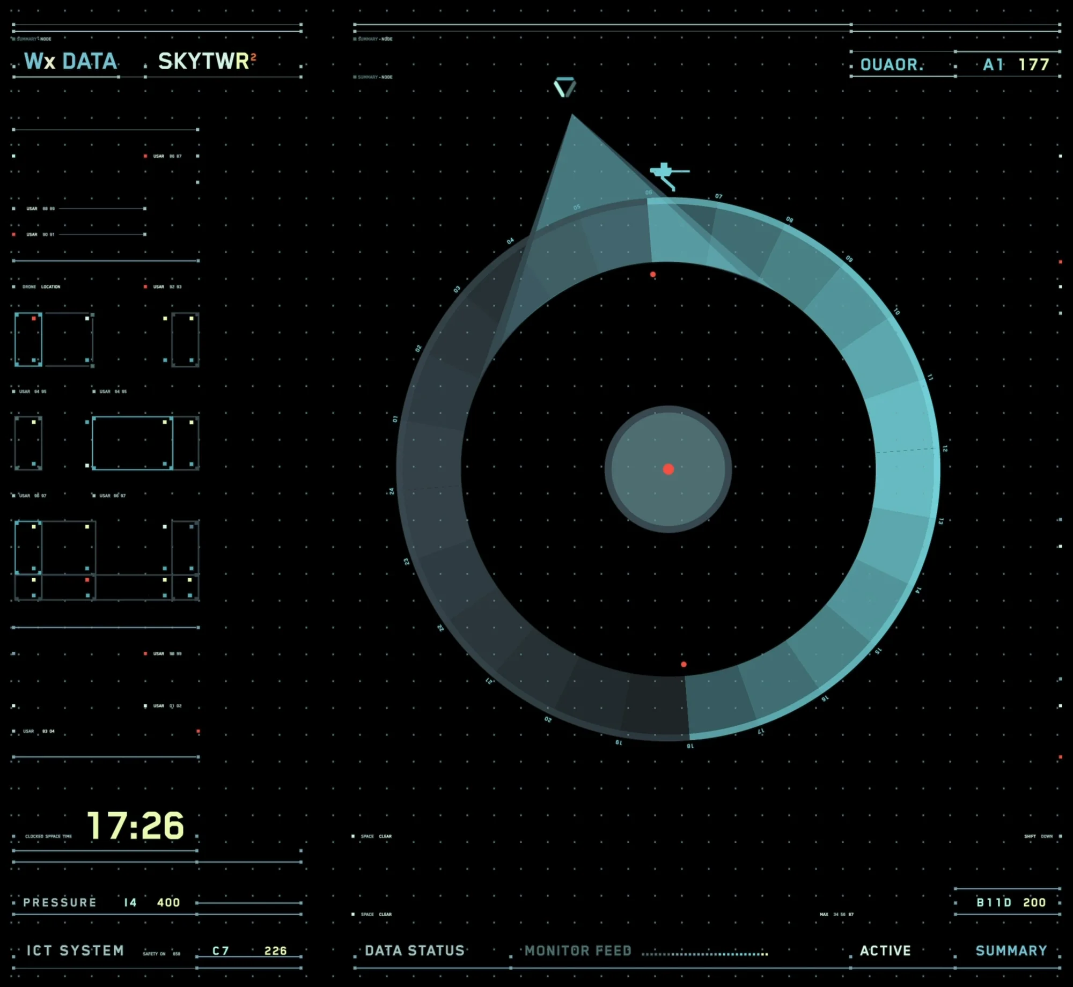
Task: Click the red dot near ring top inside
Action: (x=653, y=275)
